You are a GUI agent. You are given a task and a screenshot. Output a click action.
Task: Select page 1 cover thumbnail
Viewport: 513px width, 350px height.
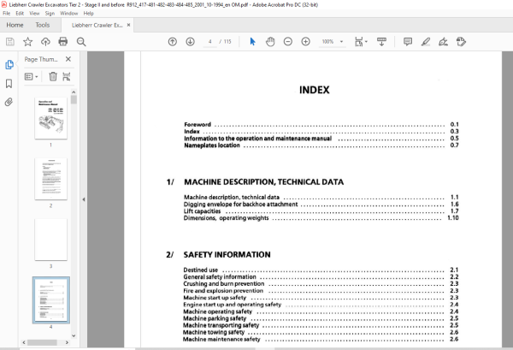(50, 118)
